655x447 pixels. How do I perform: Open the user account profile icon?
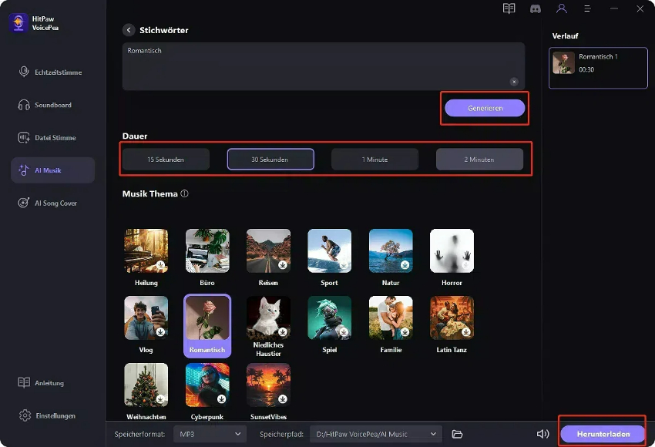coord(562,8)
